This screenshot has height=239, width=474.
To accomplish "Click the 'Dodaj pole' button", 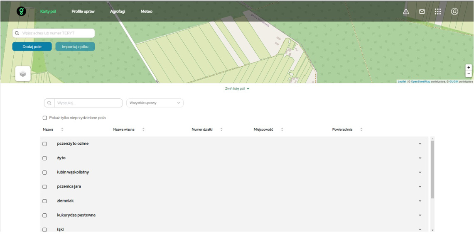I will [32, 46].
